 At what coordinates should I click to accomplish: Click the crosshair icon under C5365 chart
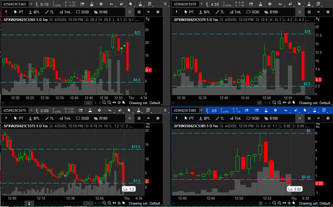119,103
